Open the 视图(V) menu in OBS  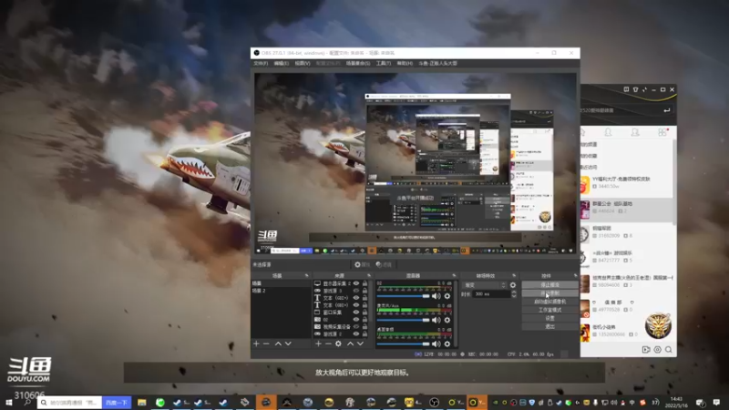pos(303,63)
